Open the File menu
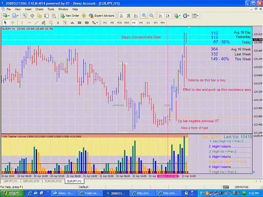This screenshot has width=263, height=197. [8, 9]
